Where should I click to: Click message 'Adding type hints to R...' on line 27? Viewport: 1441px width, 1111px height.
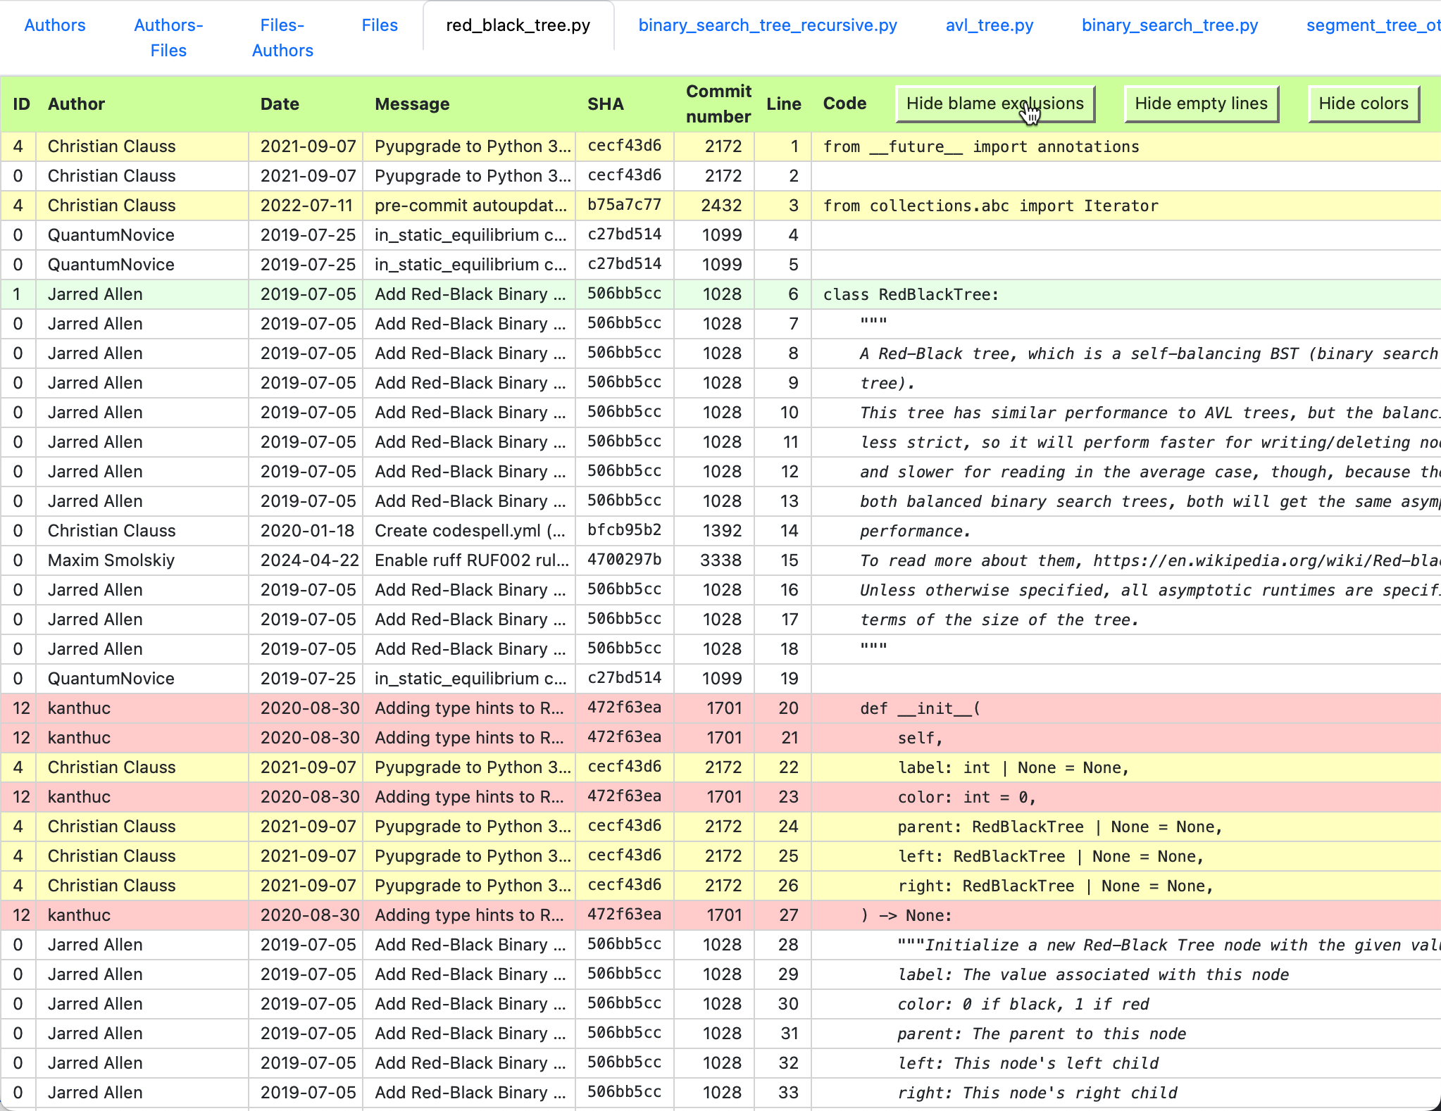tap(469, 915)
